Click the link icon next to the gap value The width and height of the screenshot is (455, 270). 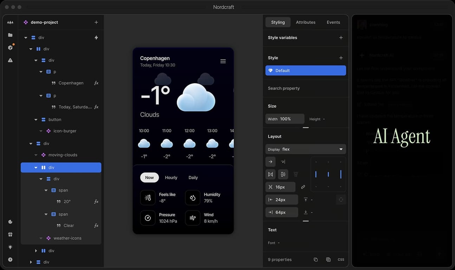point(303,187)
